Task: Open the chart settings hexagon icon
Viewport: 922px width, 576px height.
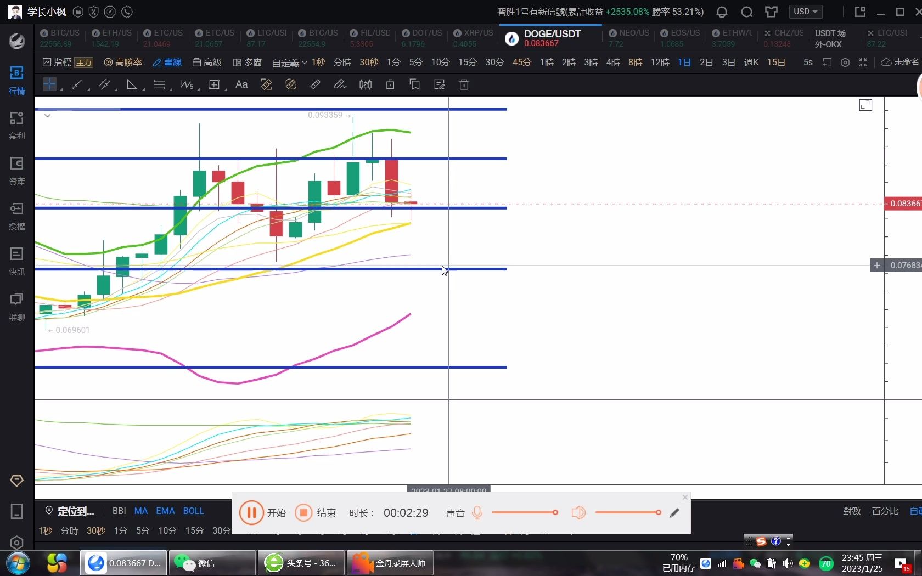Action: coord(845,63)
